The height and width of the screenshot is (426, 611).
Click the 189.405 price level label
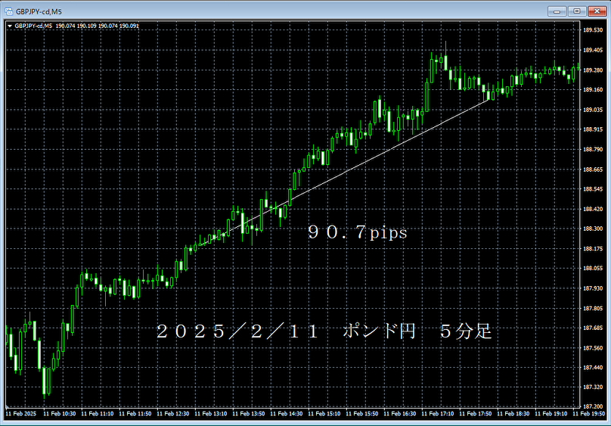point(593,50)
